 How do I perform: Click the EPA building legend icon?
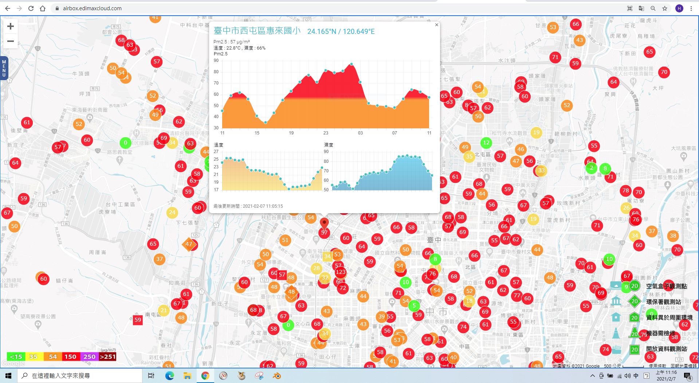(x=616, y=301)
